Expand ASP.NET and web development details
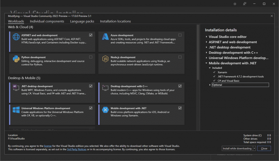 point(207,42)
